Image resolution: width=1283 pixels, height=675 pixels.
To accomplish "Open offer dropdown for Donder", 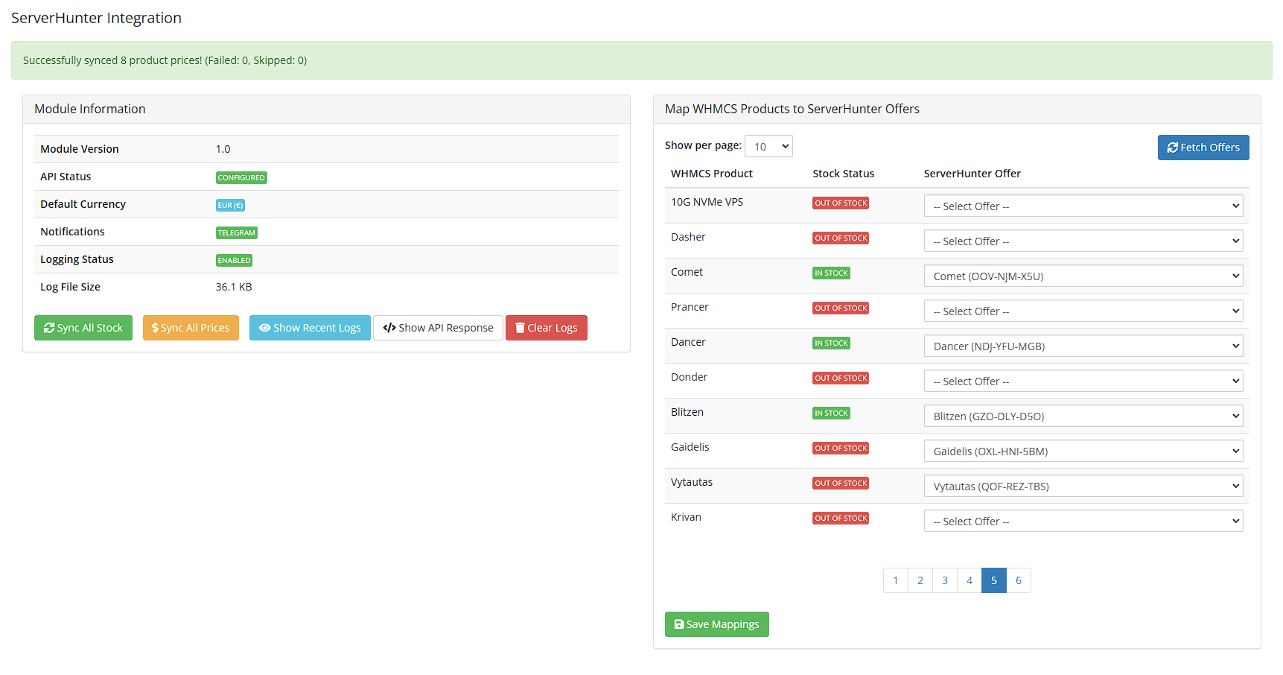I will tap(1083, 381).
